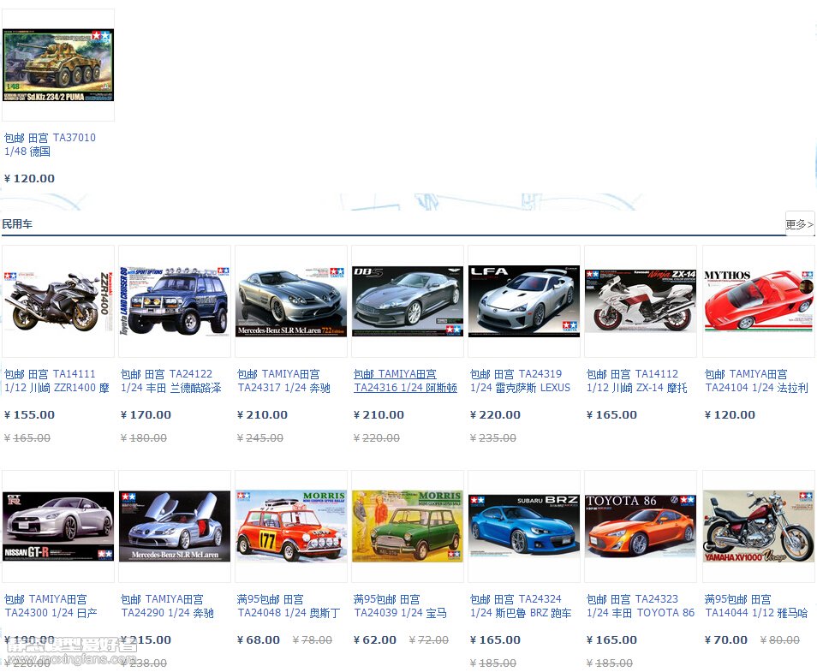Click the ¥70.00 price under TA14044

click(x=726, y=640)
